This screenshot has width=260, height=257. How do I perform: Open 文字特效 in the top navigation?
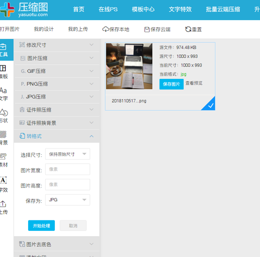click(180, 9)
